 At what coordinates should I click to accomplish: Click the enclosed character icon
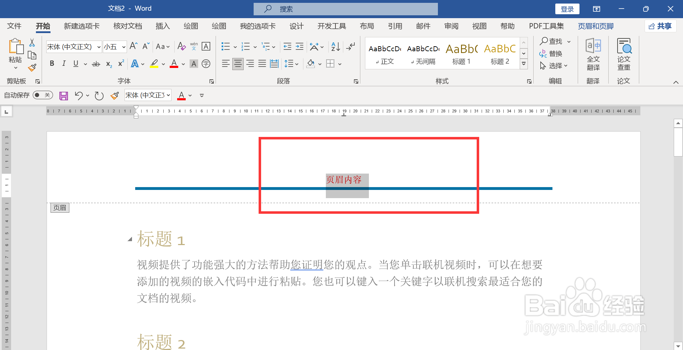click(x=206, y=64)
